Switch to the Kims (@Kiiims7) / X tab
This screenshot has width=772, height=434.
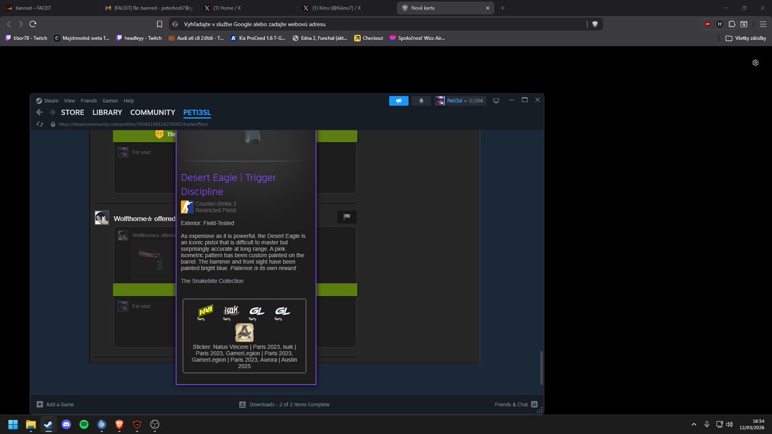click(346, 8)
